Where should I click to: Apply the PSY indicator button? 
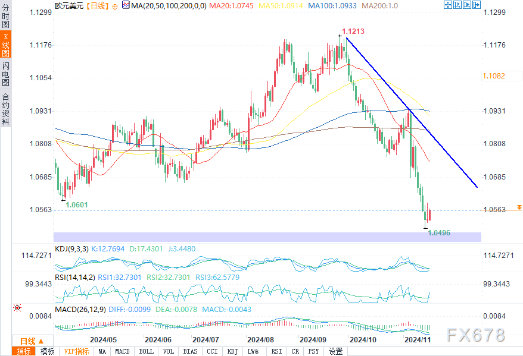point(313,351)
